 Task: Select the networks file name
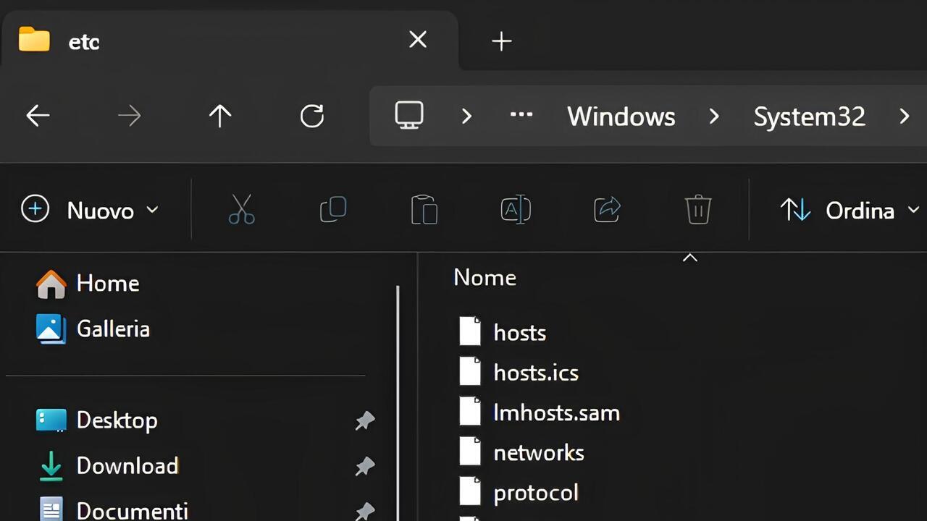coord(539,453)
